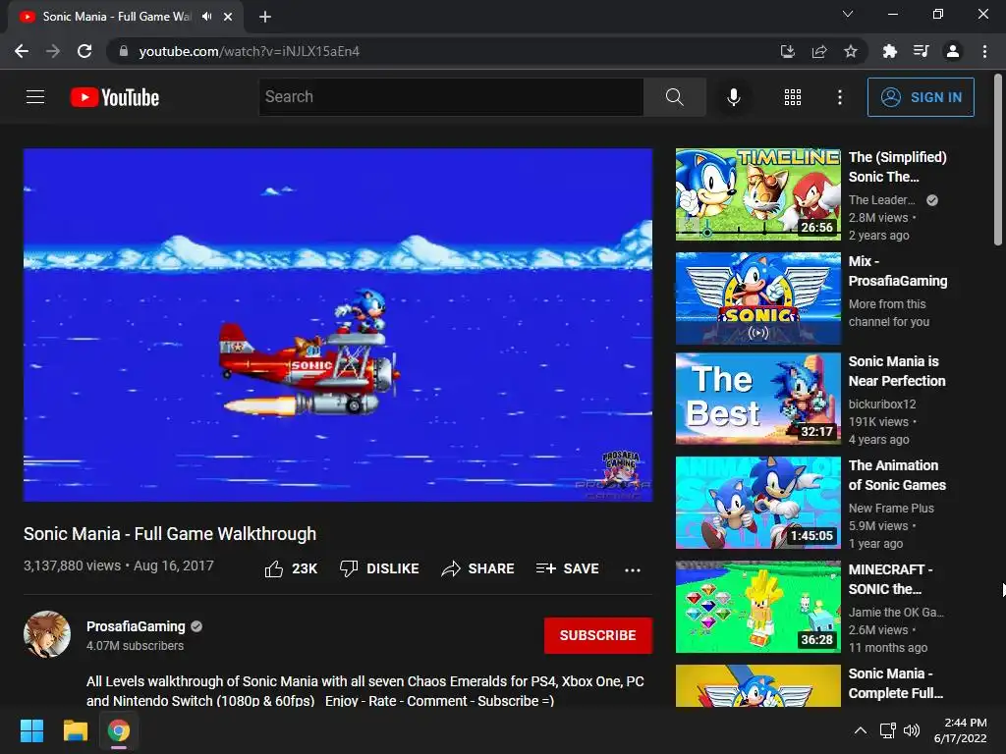This screenshot has width=1006, height=754.
Task: Click the New Frame Plus channel name
Action: point(891,508)
